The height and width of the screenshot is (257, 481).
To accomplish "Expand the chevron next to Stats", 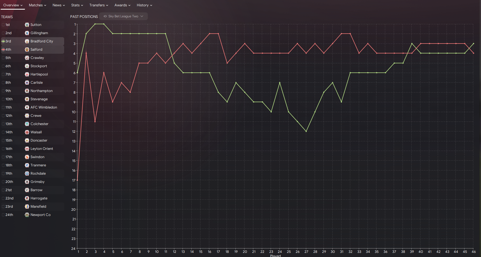I will 82,5.
